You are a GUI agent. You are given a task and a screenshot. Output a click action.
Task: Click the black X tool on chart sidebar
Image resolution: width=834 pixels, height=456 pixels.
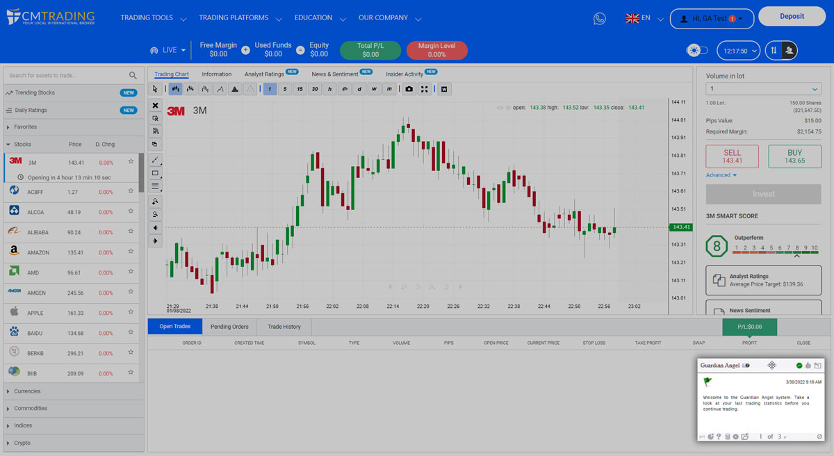tap(156, 106)
